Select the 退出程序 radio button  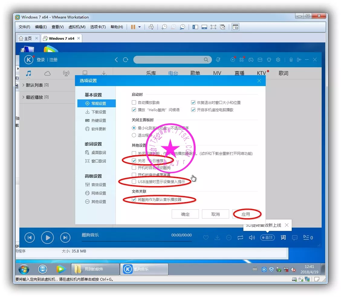(134, 135)
